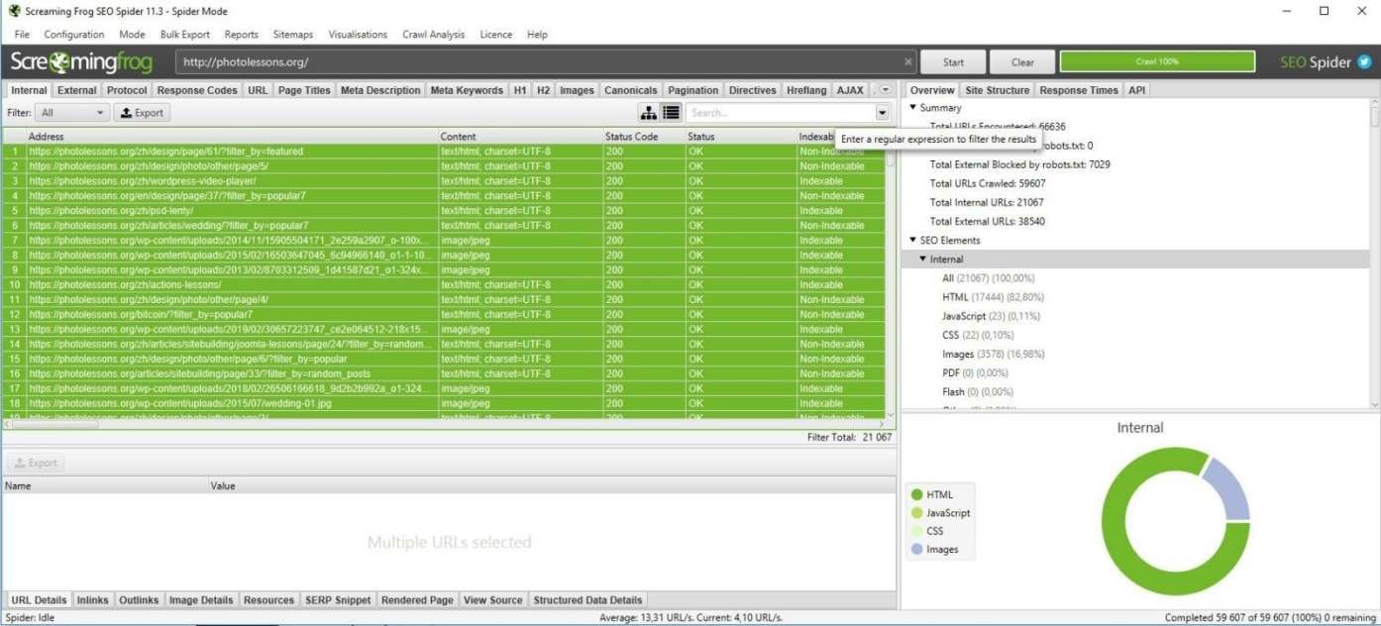Viewport: 1381px width, 626px height.
Task: Collapse the Summary section
Action: click(x=913, y=108)
